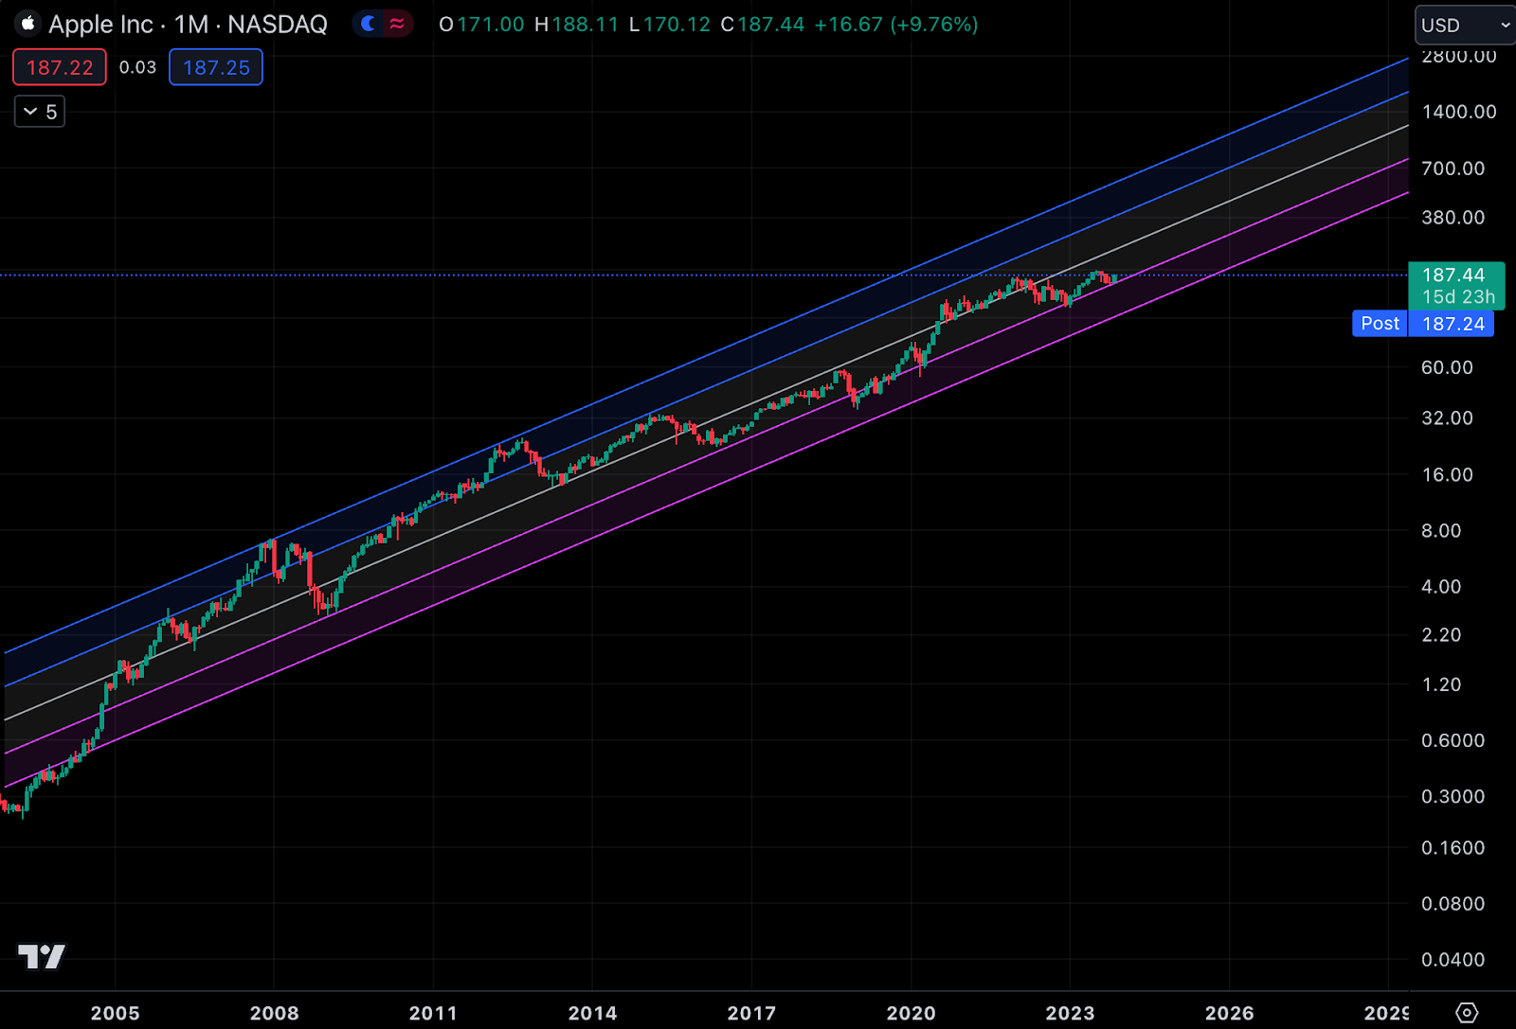Screen dimensions: 1516x1029
Task: Click the Apple Inc symbol title
Action: pos(101,24)
